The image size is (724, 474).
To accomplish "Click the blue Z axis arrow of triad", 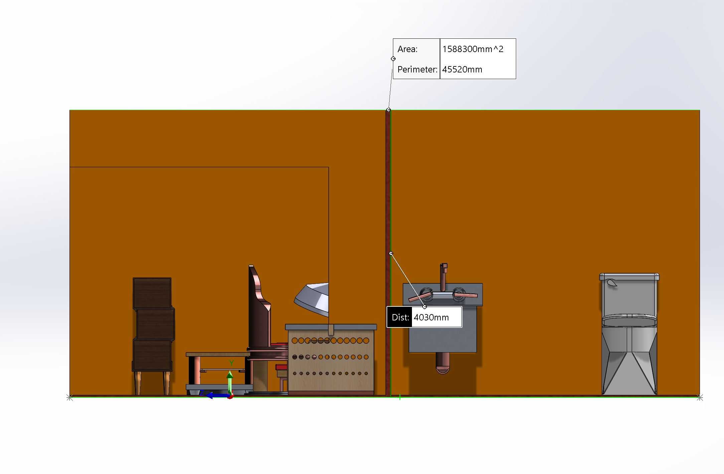I will [217, 396].
